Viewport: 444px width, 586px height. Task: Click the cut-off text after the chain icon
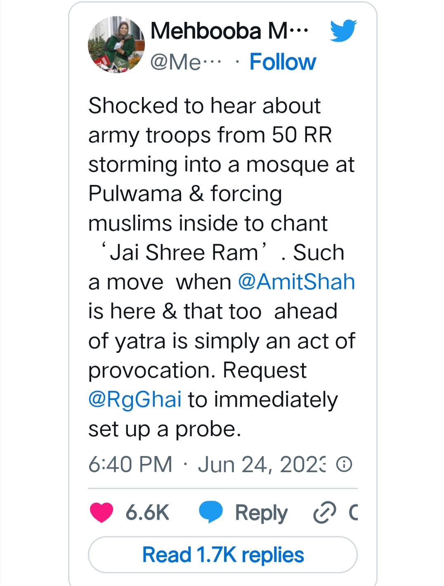353,513
